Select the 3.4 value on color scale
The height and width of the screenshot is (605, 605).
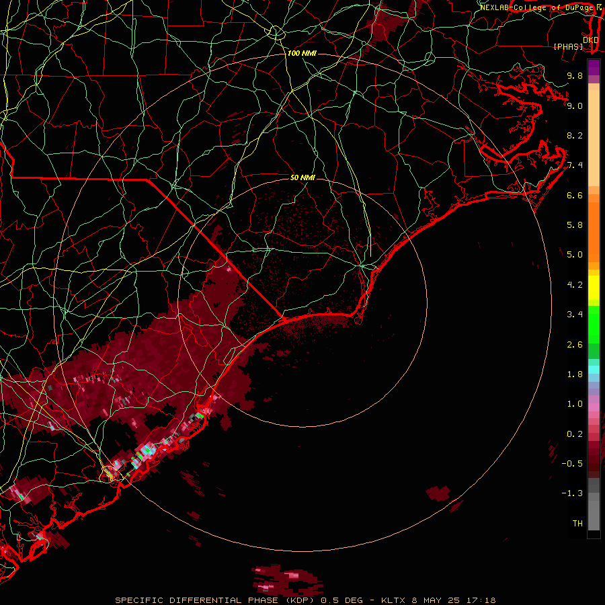(x=575, y=315)
